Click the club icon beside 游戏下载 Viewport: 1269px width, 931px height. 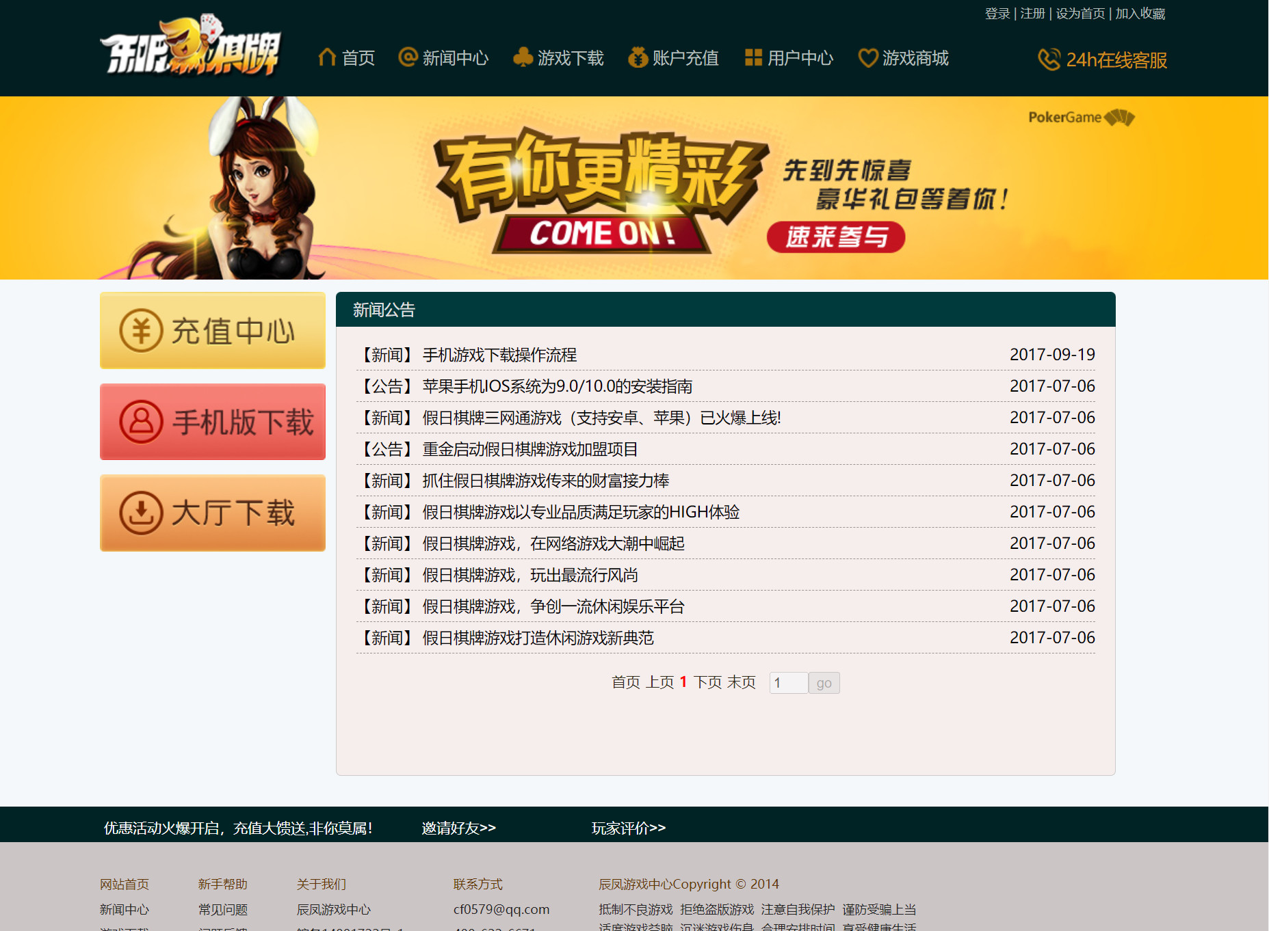coord(523,57)
